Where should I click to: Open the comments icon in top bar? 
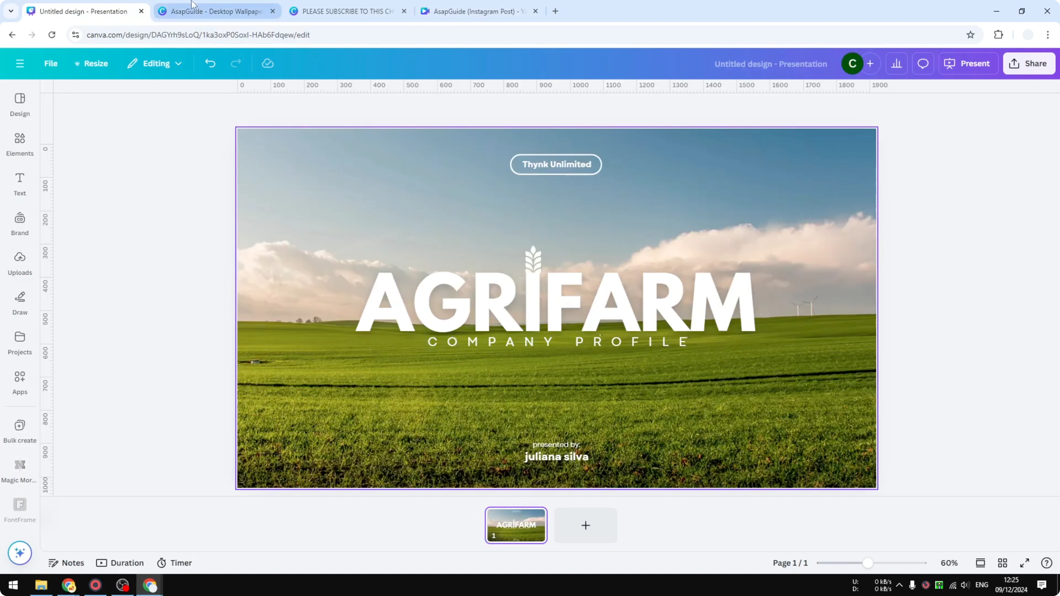coord(923,63)
